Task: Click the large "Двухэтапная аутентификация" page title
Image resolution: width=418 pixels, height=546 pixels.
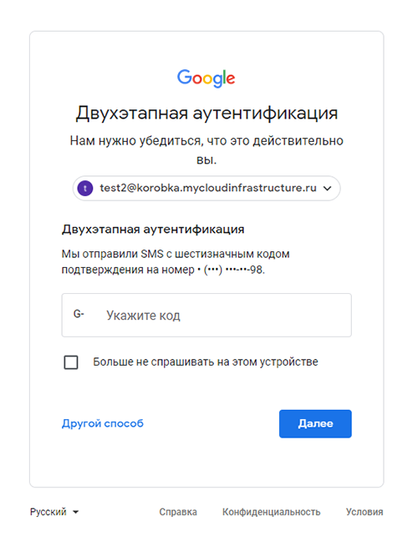Action: point(206,114)
